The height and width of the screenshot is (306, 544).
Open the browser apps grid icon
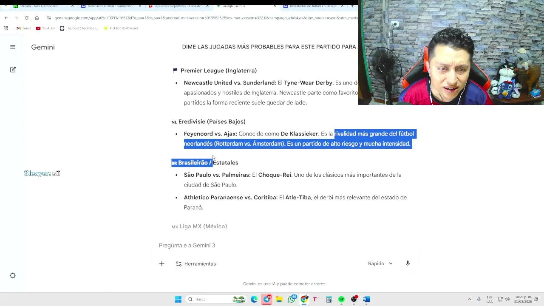coord(6,28)
